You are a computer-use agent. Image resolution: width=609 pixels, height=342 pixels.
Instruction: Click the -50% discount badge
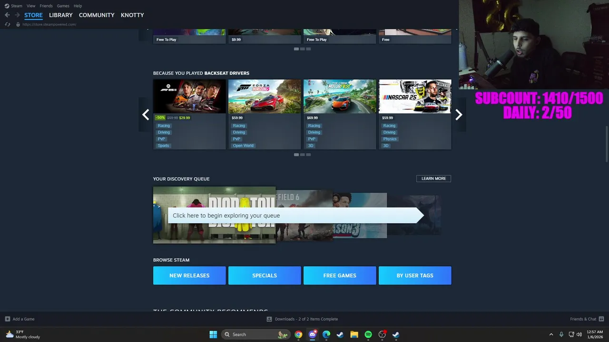coord(160,118)
